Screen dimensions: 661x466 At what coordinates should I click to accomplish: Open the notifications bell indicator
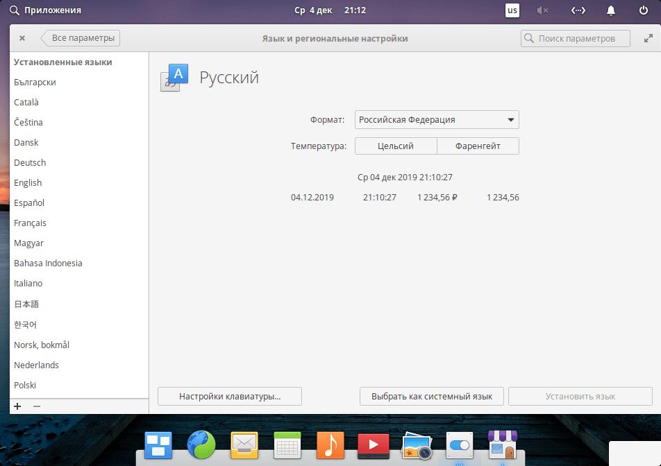[x=611, y=10]
